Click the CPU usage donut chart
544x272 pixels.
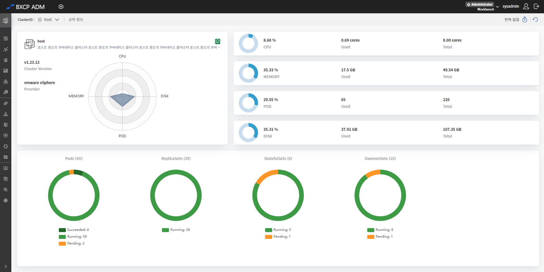tap(248, 44)
